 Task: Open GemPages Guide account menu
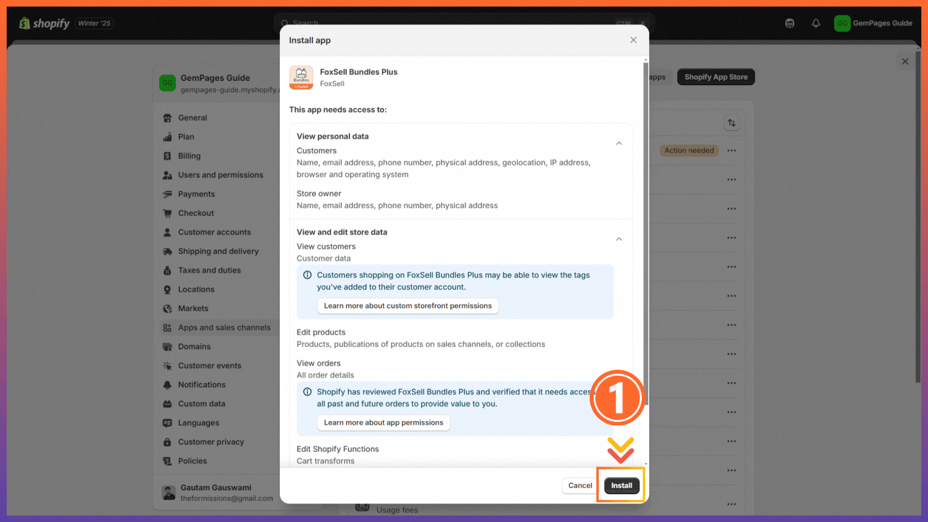873,23
